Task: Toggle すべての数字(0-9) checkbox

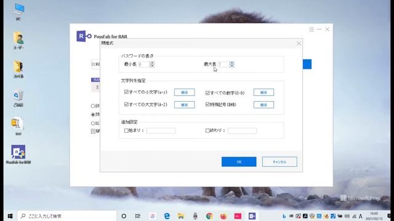Action: click(207, 93)
